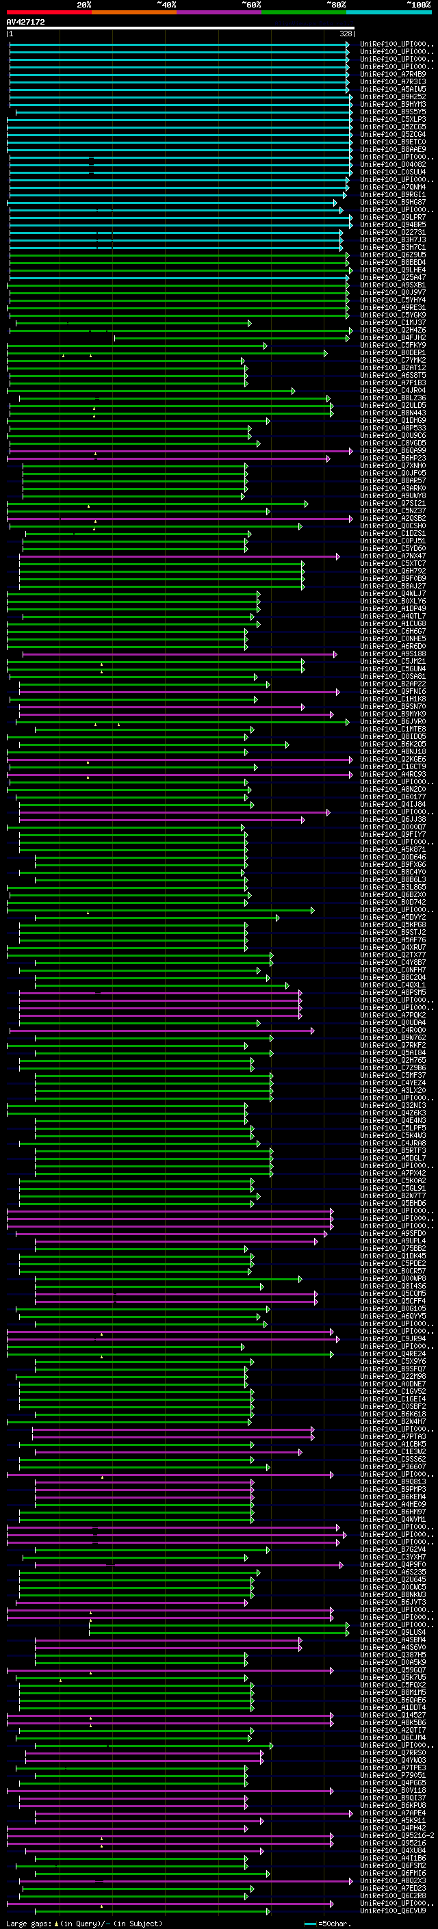Click the UniRef100_O22731 label
The image size is (438, 1929).
(x=393, y=232)
